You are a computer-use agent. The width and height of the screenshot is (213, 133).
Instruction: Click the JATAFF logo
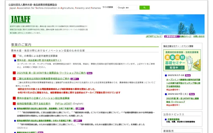[x=21, y=20]
